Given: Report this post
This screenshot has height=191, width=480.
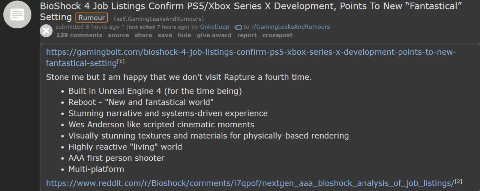Looking at the screenshot, I should click(x=247, y=35).
